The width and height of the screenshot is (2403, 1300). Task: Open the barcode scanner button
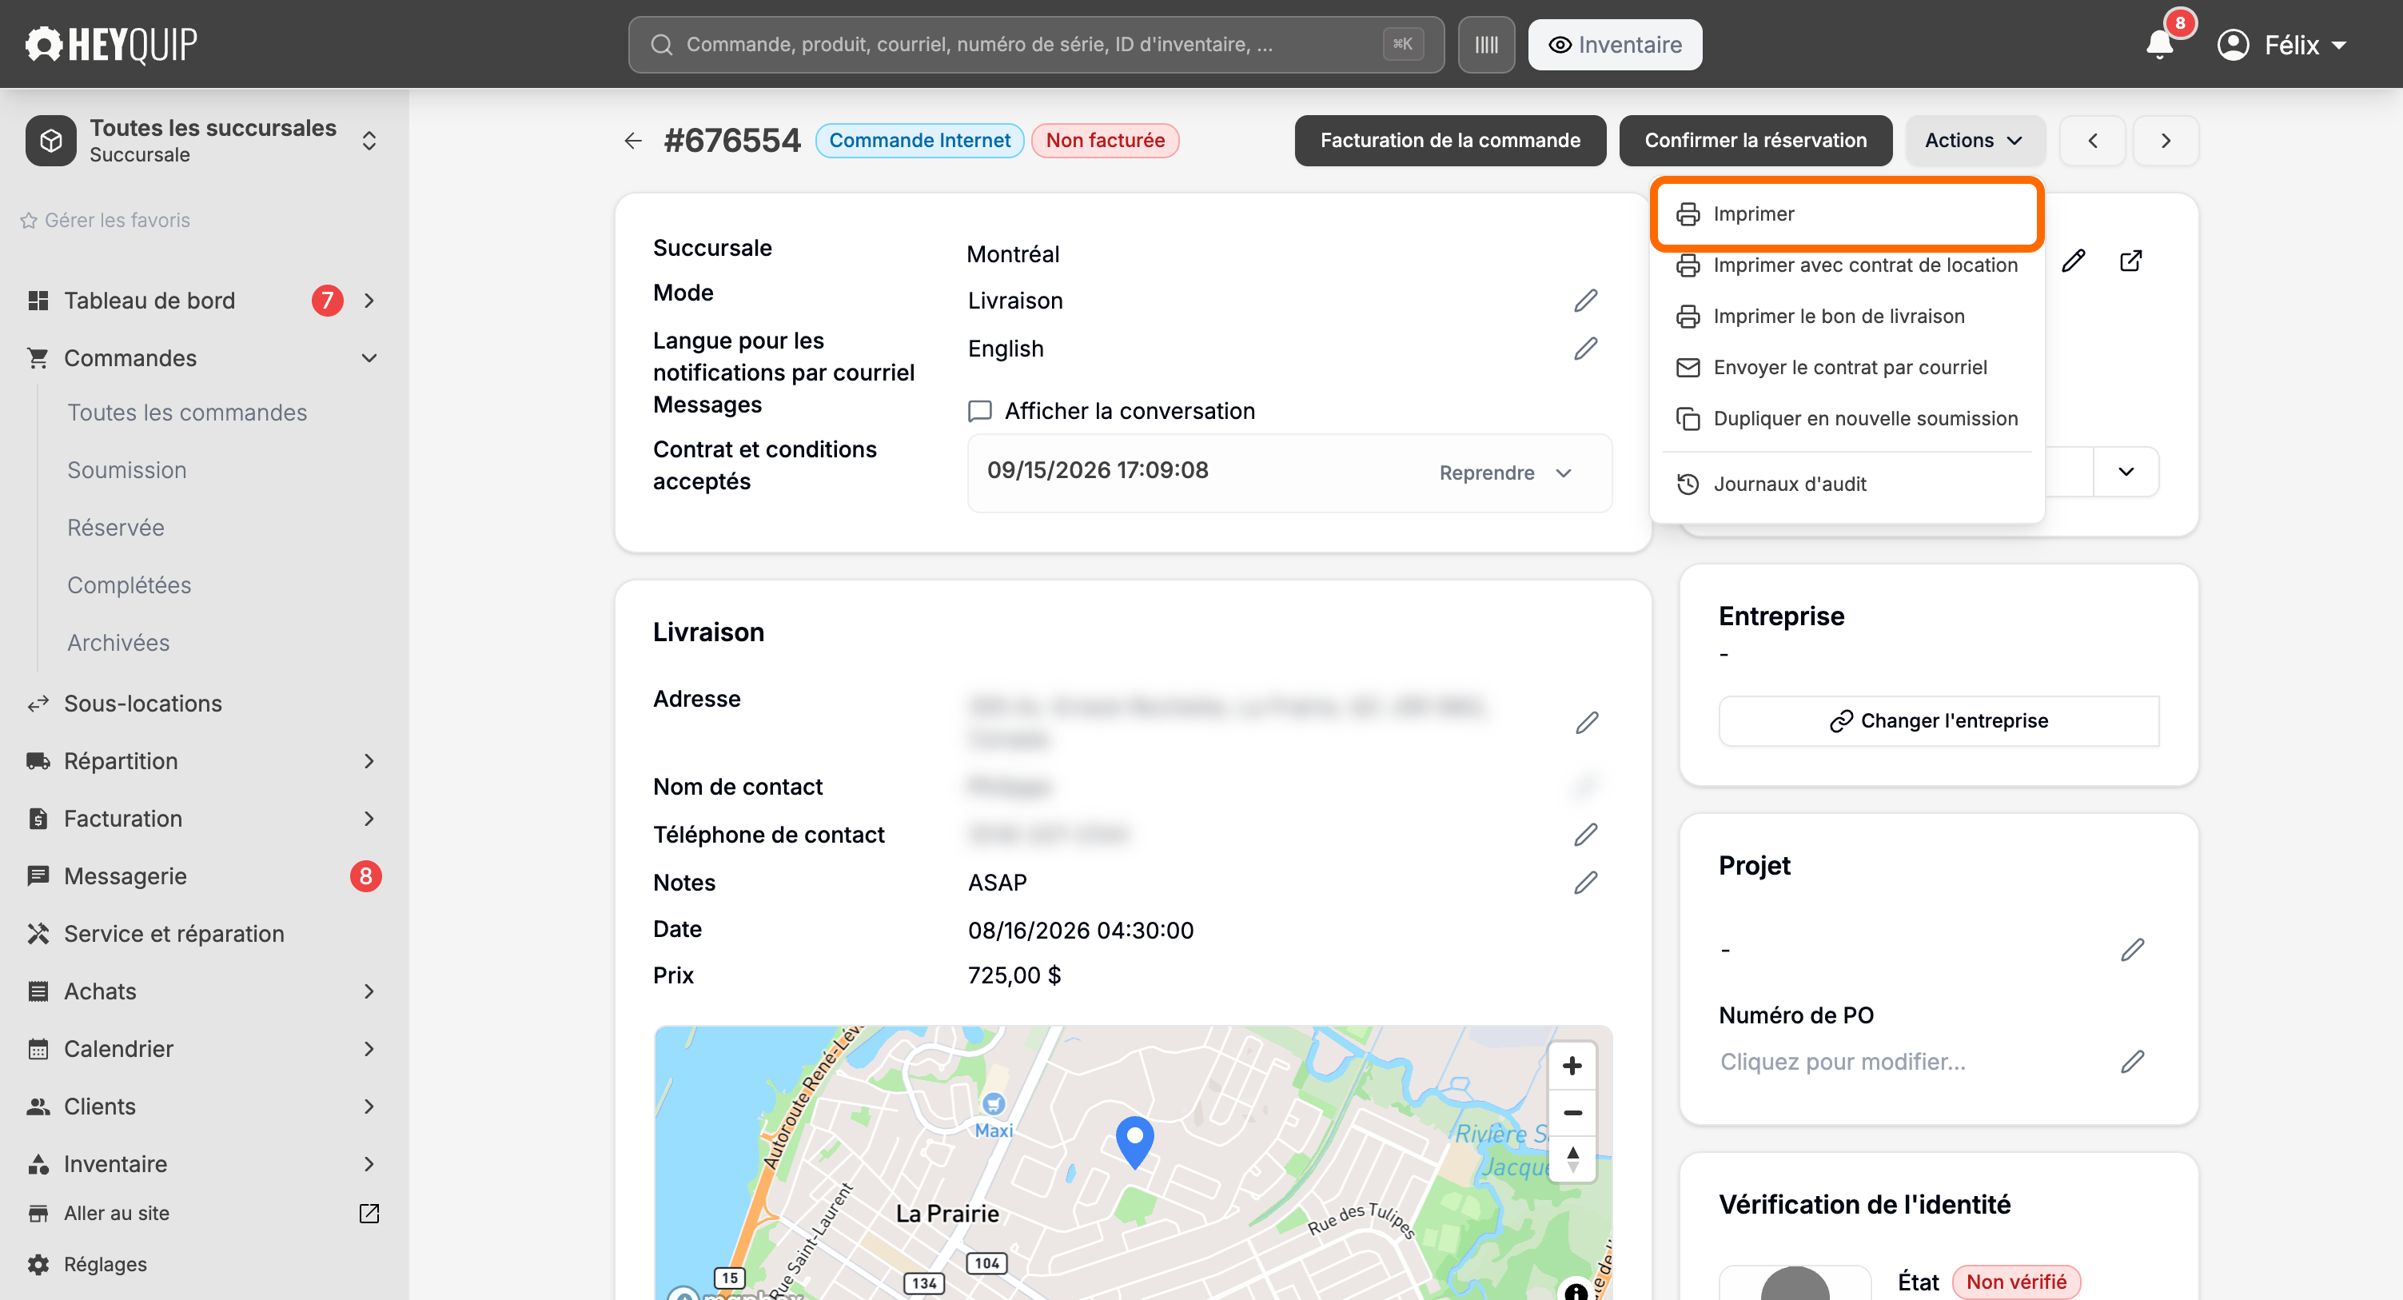[1486, 45]
